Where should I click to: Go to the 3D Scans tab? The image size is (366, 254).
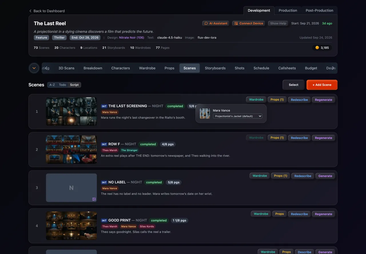(66, 68)
